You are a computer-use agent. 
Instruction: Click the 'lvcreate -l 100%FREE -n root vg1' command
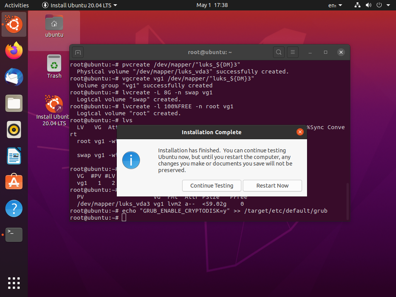tap(178, 106)
